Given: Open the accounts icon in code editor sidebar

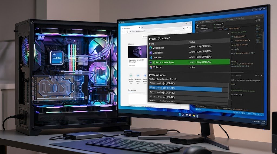Looking at the screenshot, I should 197,106.
